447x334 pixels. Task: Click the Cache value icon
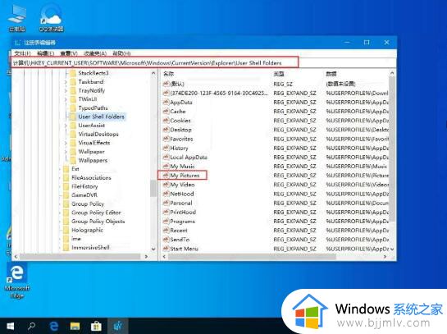coord(166,112)
